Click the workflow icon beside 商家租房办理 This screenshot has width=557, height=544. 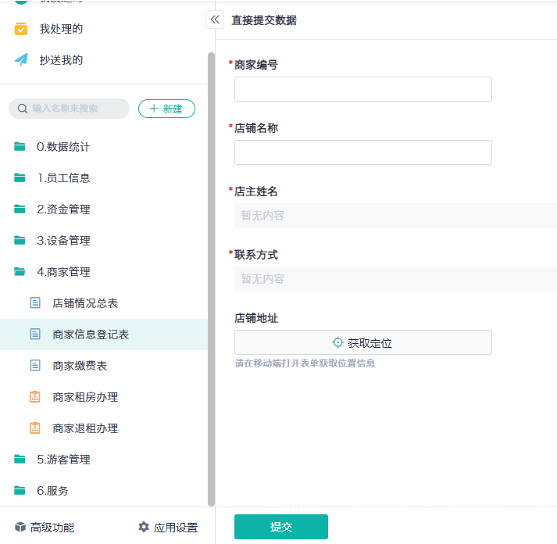pos(35,396)
